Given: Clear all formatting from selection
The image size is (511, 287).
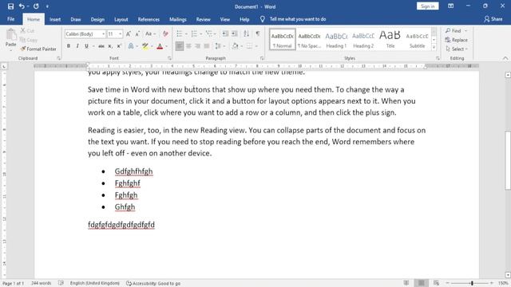Looking at the screenshot, I should click(x=165, y=33).
